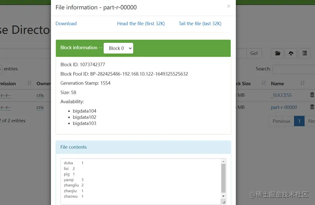Click the 'lisi 2' line in file contents
315x205 pixels.
point(69,169)
